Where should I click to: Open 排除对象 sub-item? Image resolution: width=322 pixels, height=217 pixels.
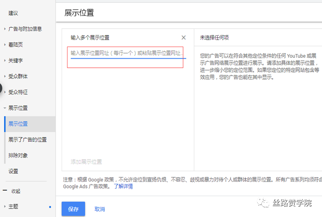pyautogui.click(x=18, y=156)
